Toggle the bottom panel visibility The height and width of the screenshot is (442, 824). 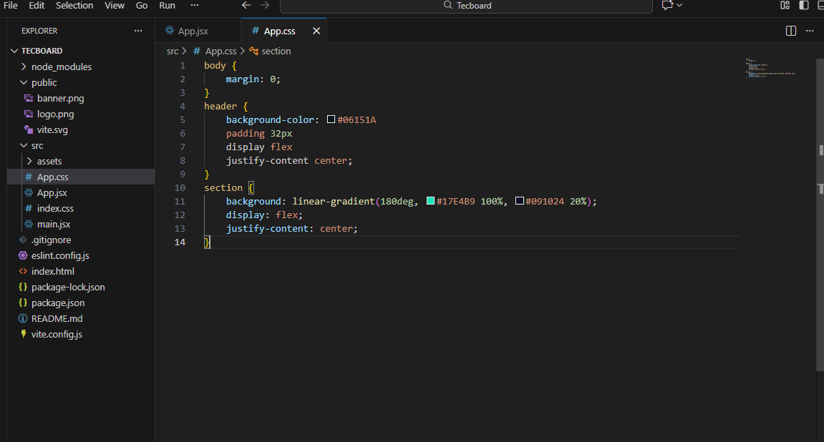click(820, 5)
